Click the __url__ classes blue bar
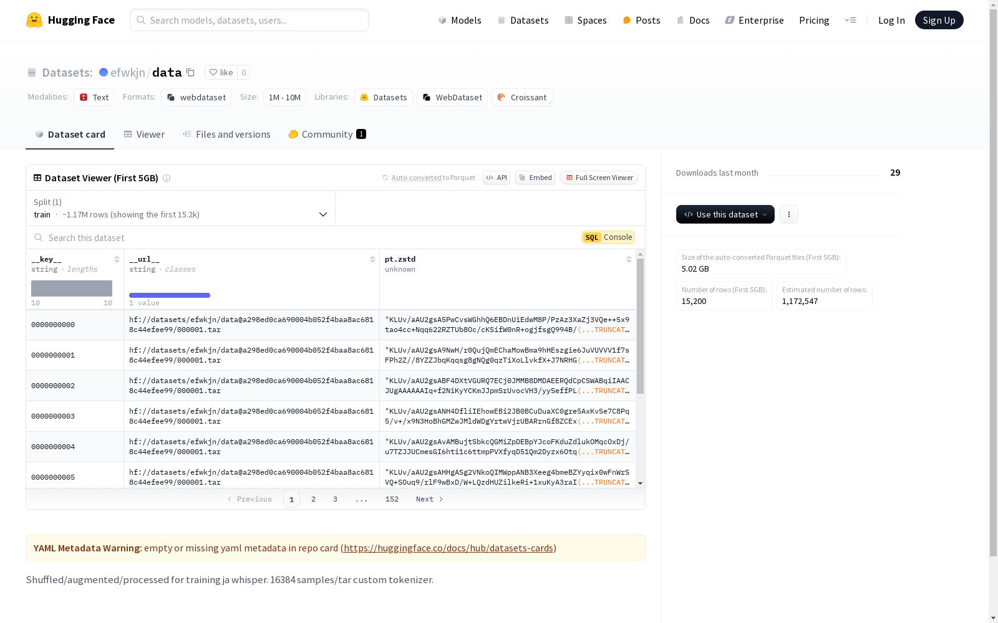This screenshot has height=623, width=998. pos(170,295)
